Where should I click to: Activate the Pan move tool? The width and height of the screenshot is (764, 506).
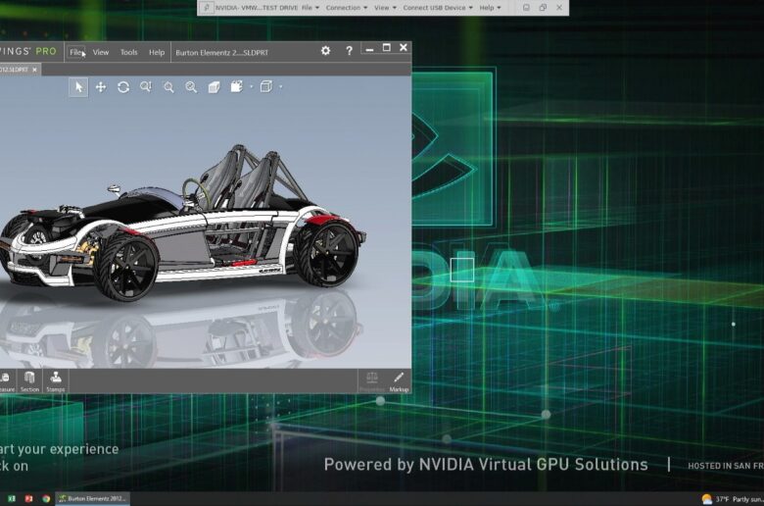[x=101, y=87]
